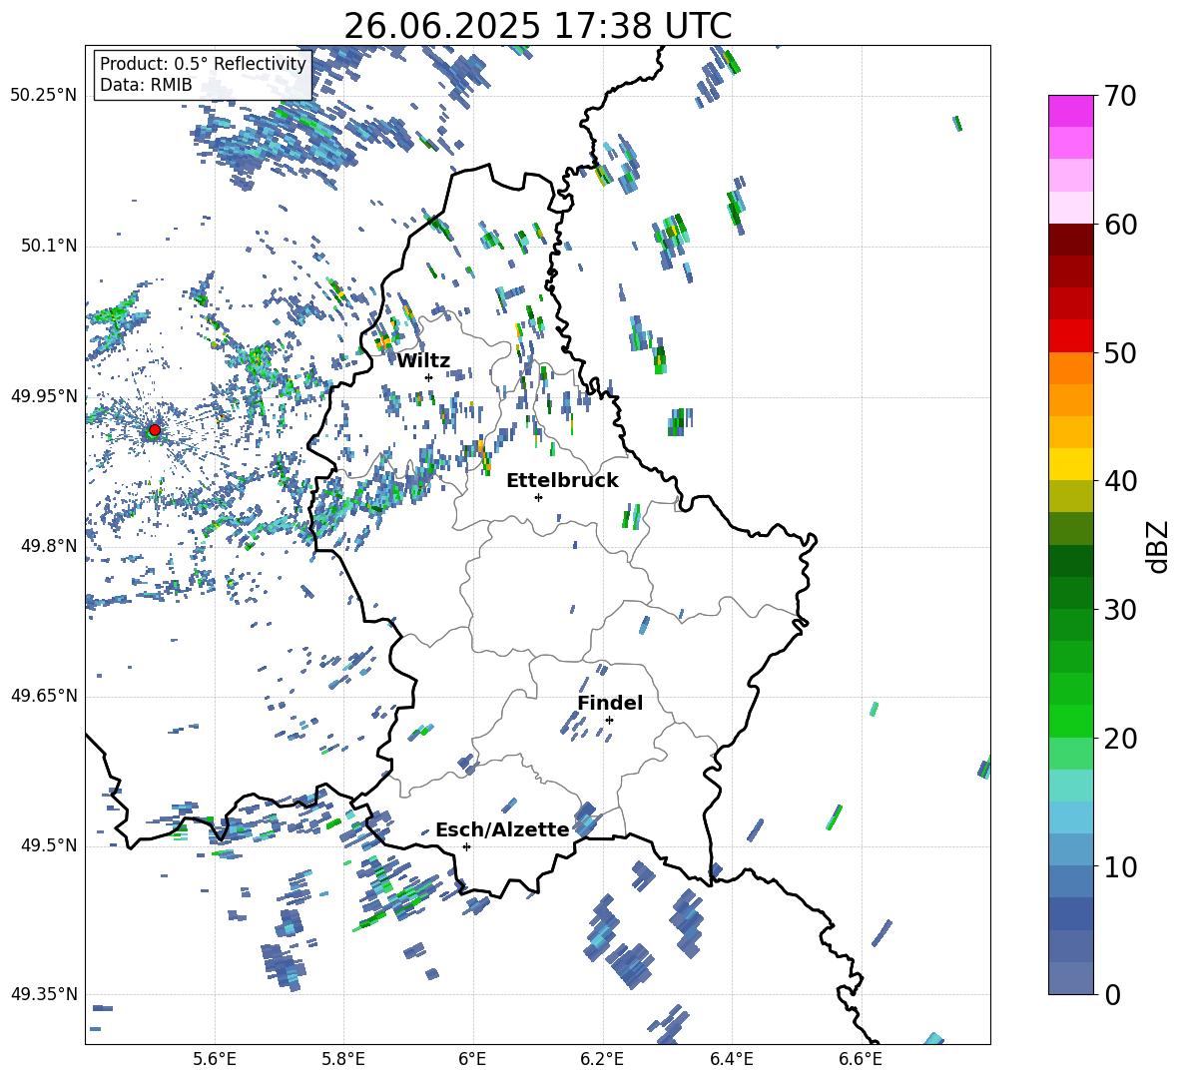Click the Findel station label
The image size is (1182, 1079).
pos(610,703)
